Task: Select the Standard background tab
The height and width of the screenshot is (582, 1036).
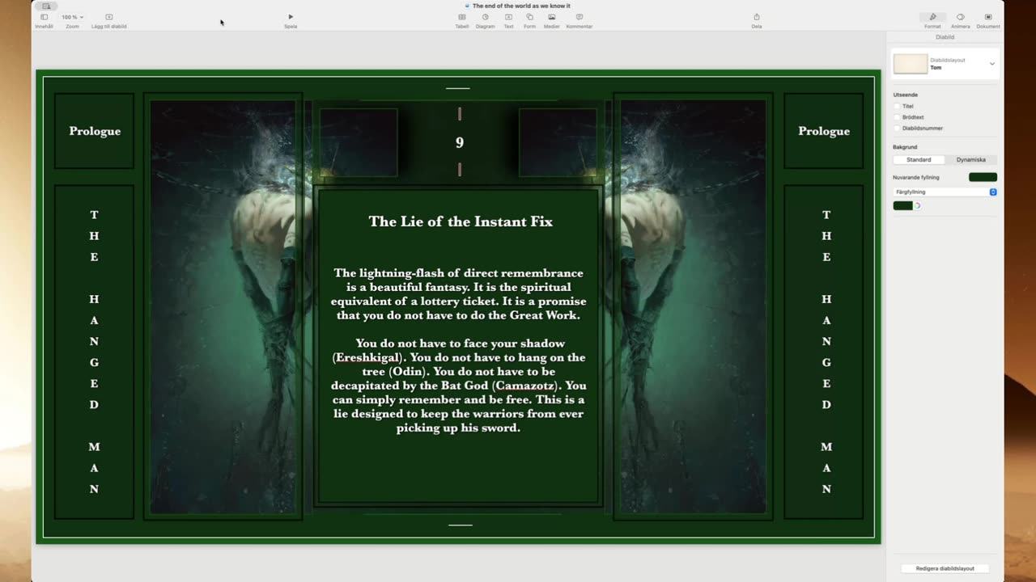Action: point(919,160)
